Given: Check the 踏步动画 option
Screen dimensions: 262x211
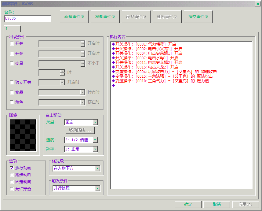Looking at the screenshot, I should coord(12,175).
